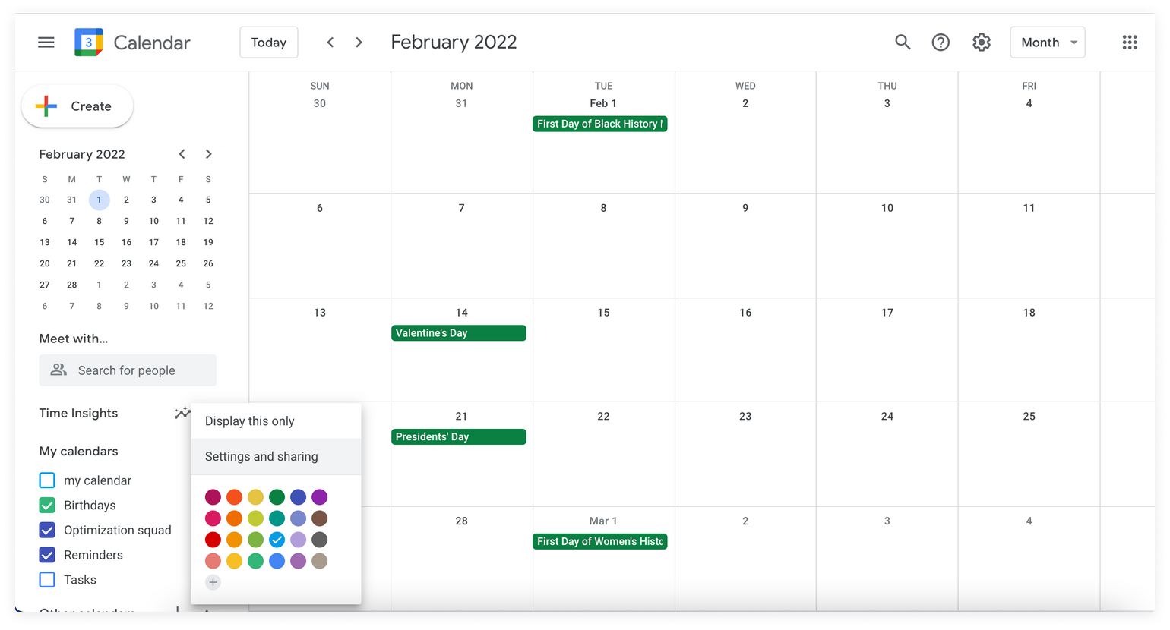Click day 9 in main grid
Image resolution: width=1170 pixels, height=630 pixels.
pyautogui.click(x=745, y=208)
